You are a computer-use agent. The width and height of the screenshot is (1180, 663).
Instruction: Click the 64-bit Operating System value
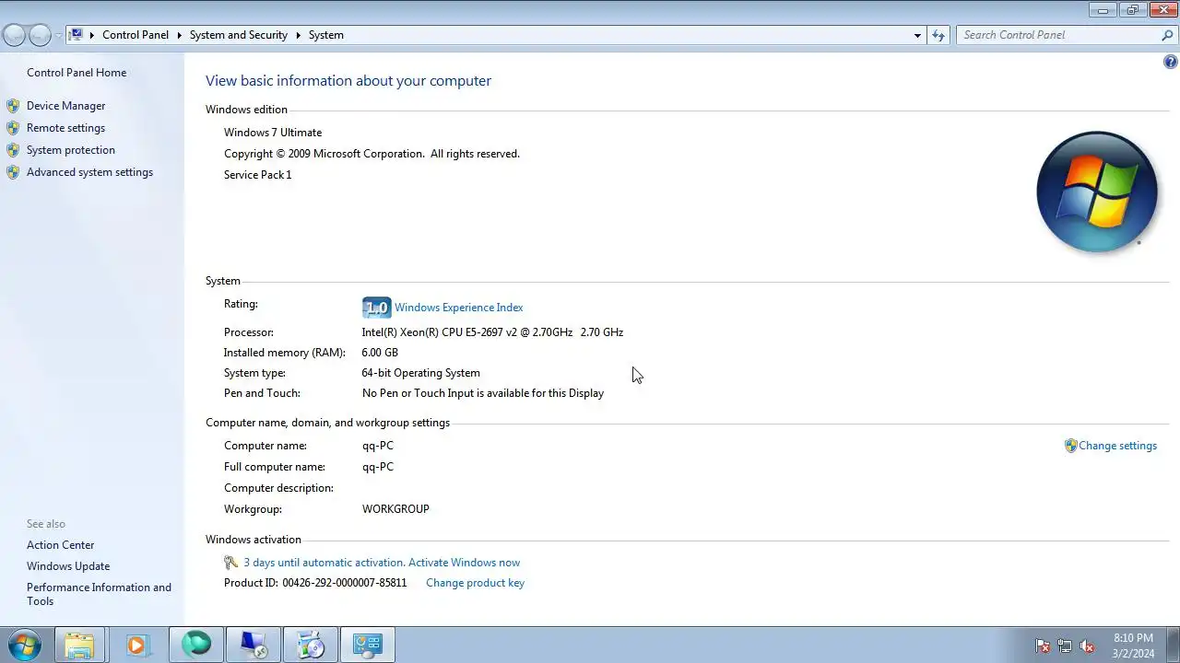tap(420, 373)
